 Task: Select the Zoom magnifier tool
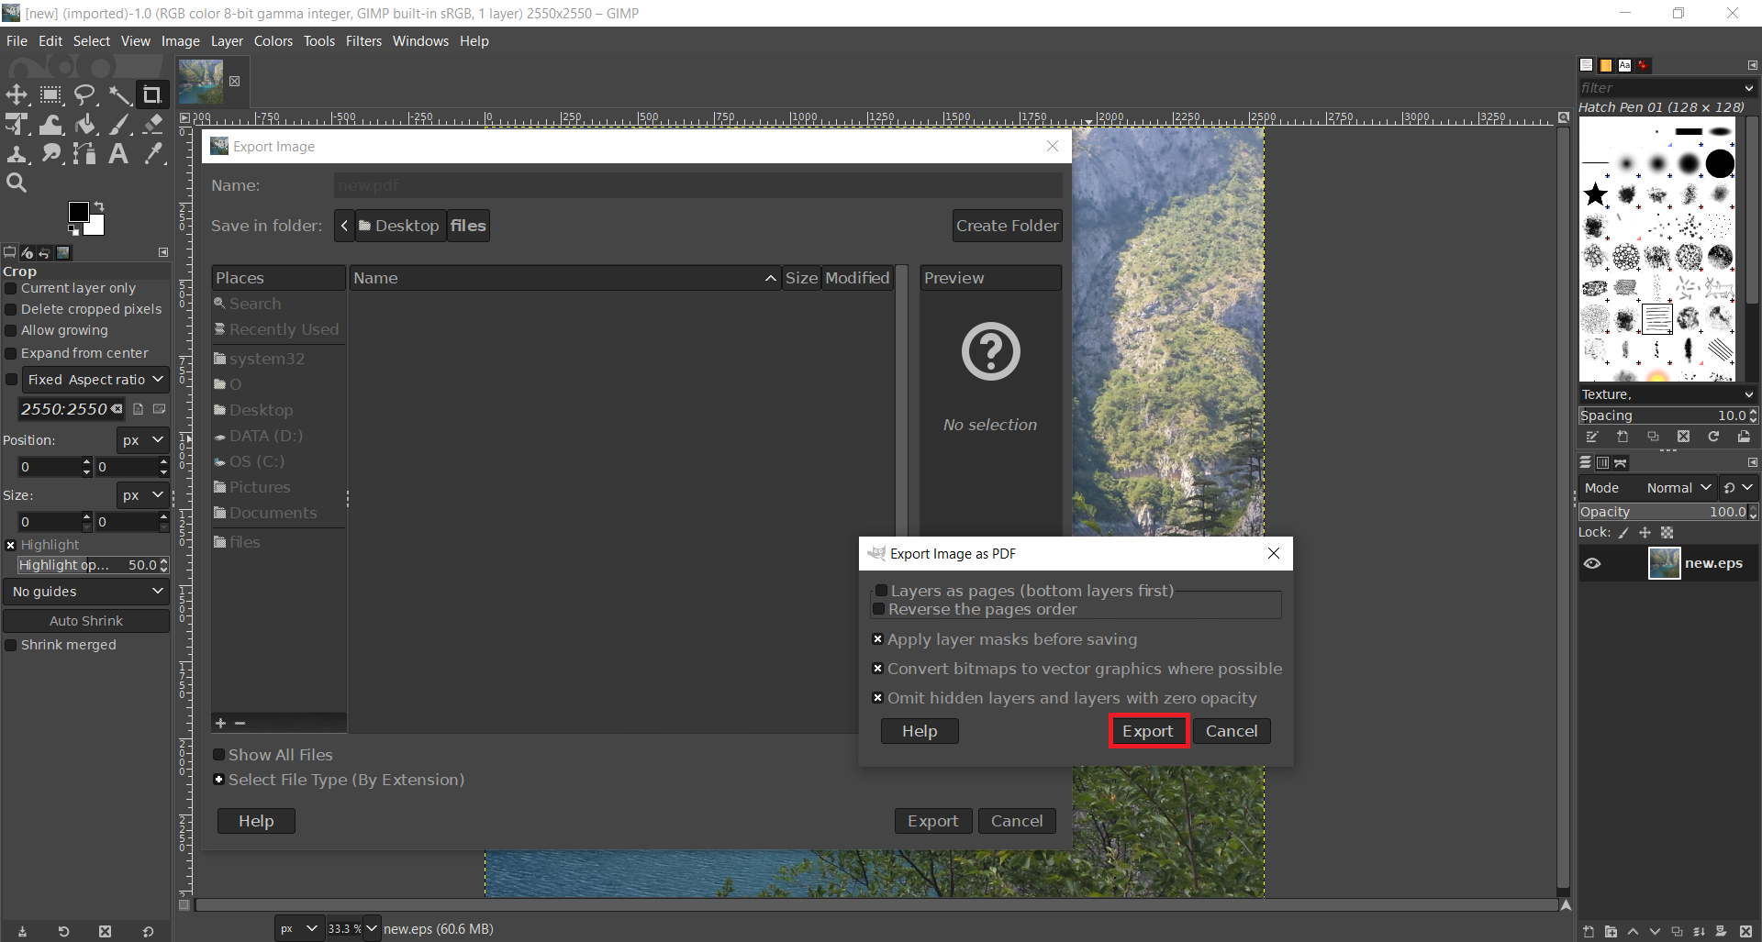[17, 183]
